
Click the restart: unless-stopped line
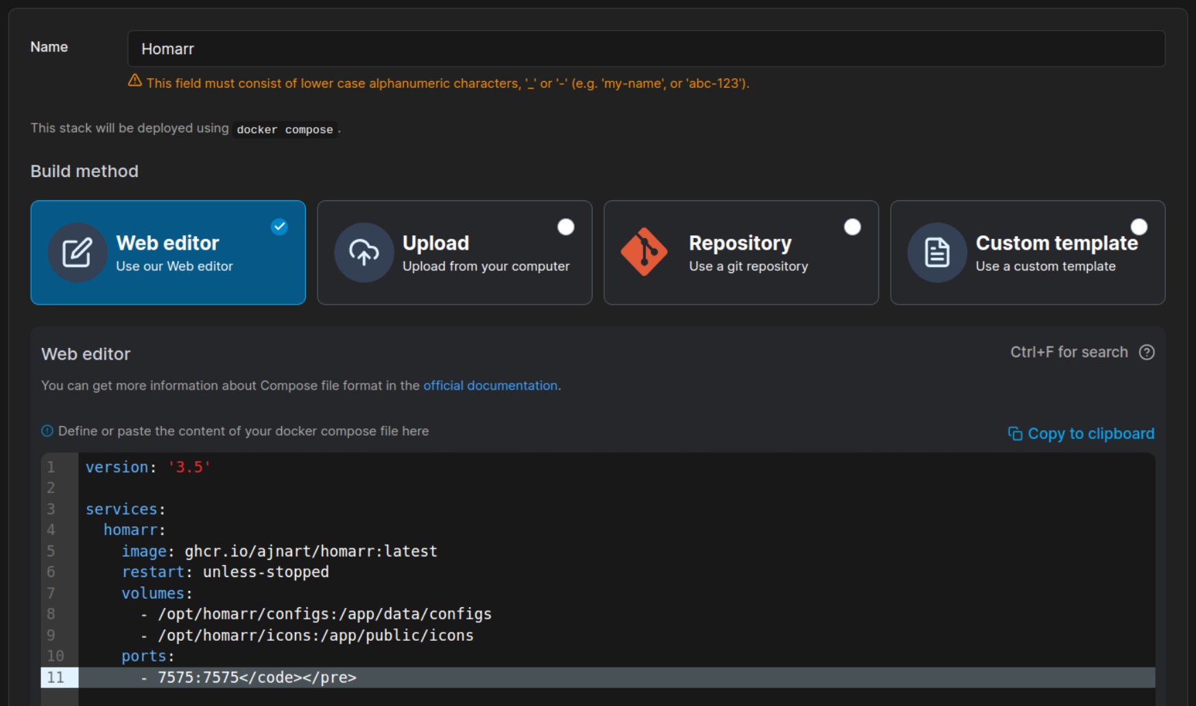coord(225,572)
